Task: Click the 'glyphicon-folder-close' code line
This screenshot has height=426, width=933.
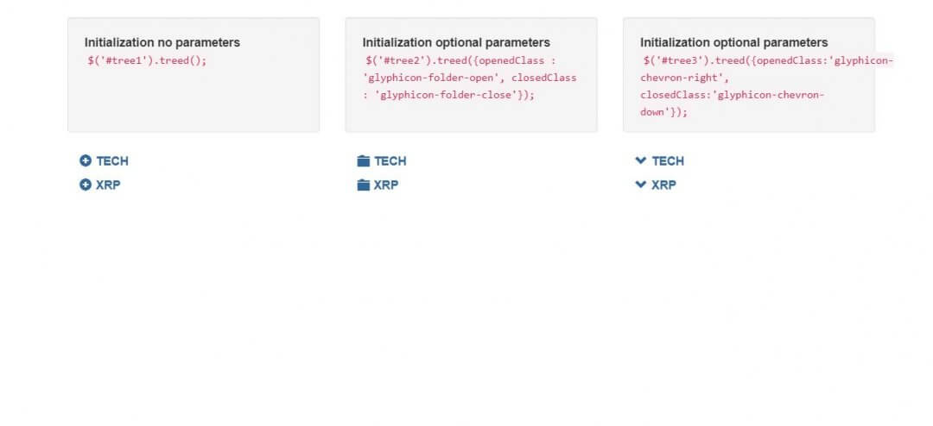Action: [448, 95]
